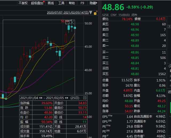Click the 50.00 price axis label
Viewport: 171px width, 138px height.
tap(88, 23)
